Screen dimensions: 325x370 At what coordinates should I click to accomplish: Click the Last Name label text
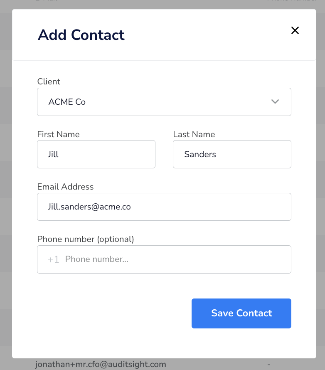[194, 134]
